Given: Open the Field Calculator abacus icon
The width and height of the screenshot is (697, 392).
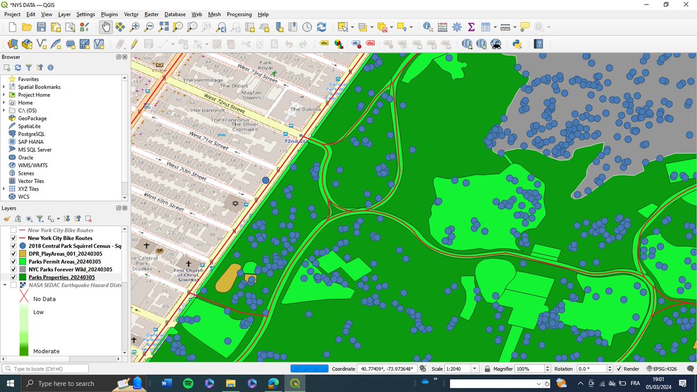Looking at the screenshot, I should click(x=442, y=27).
